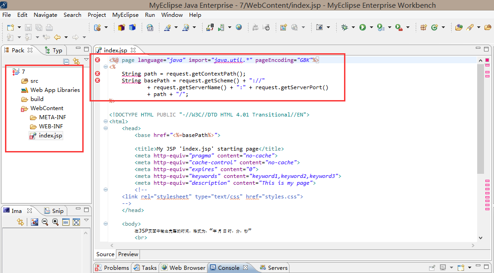Click the error marker on first code line
Viewport: 494px width, 273px height.
(98, 60)
